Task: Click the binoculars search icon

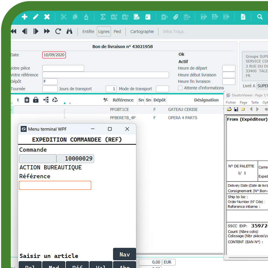Action: click(69, 31)
